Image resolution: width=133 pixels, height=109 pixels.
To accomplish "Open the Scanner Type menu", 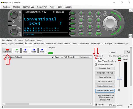I will (29, 7).
